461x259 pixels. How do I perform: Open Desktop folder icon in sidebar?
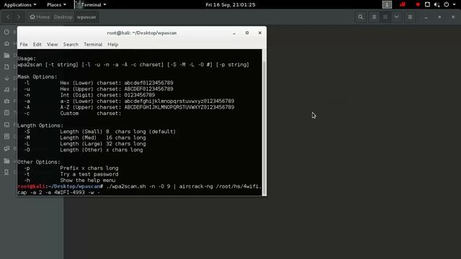6,55
